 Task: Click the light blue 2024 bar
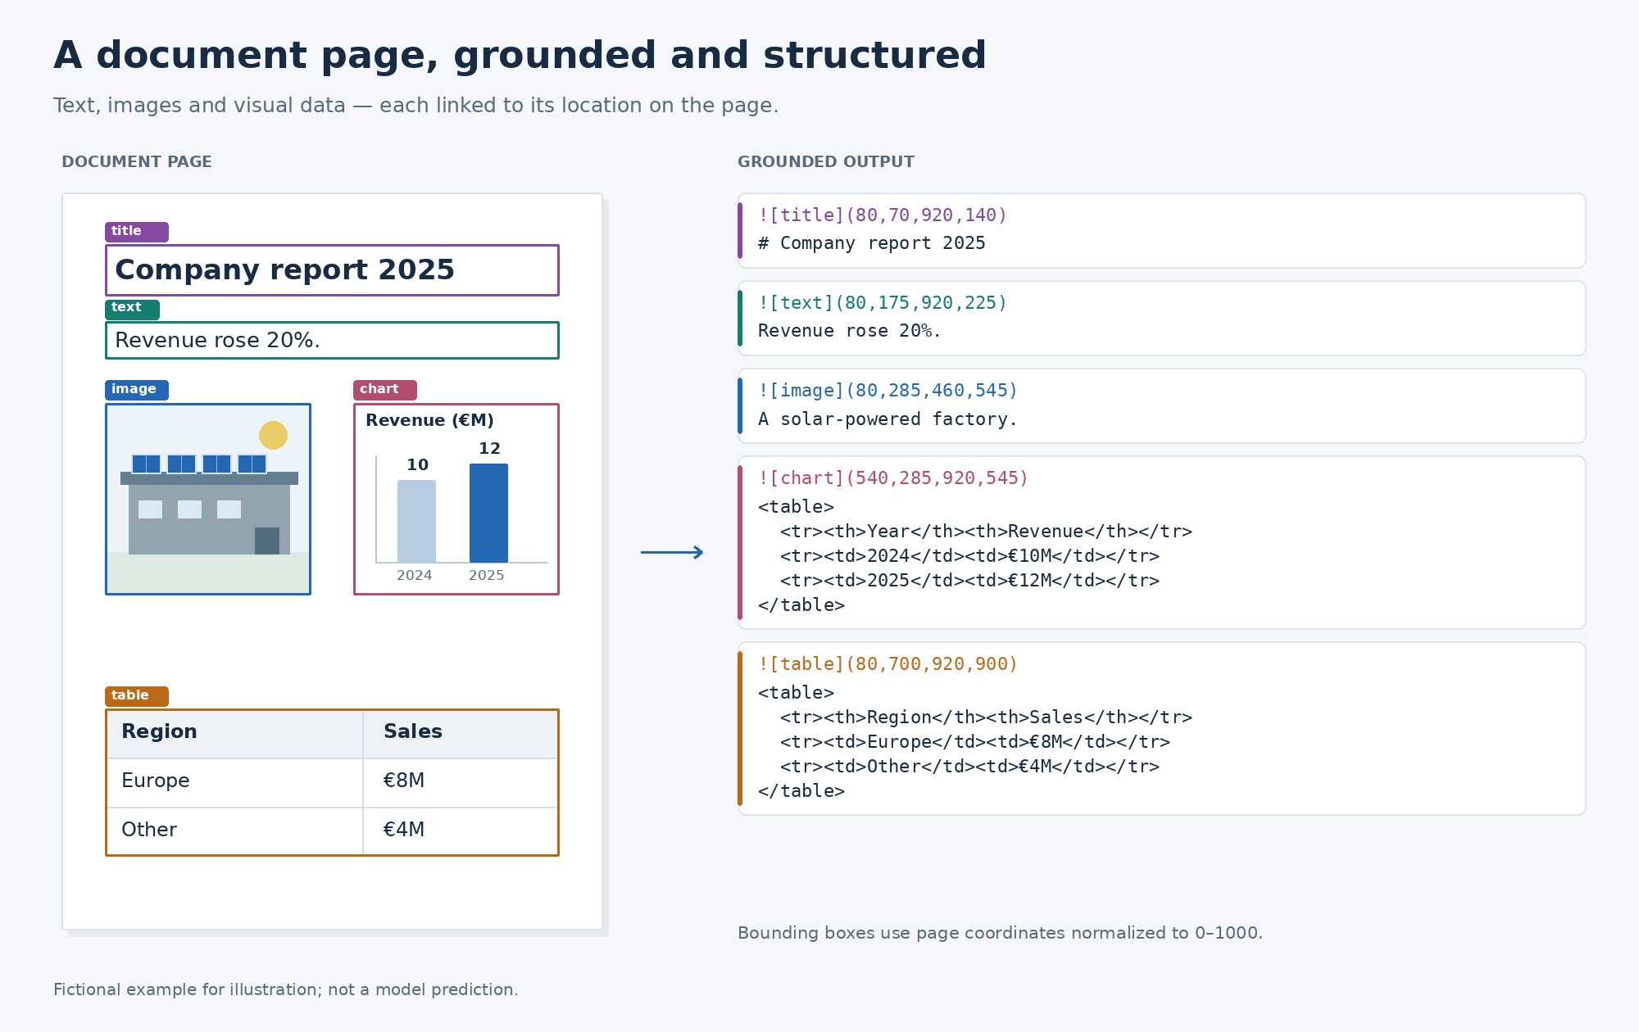coord(416,521)
